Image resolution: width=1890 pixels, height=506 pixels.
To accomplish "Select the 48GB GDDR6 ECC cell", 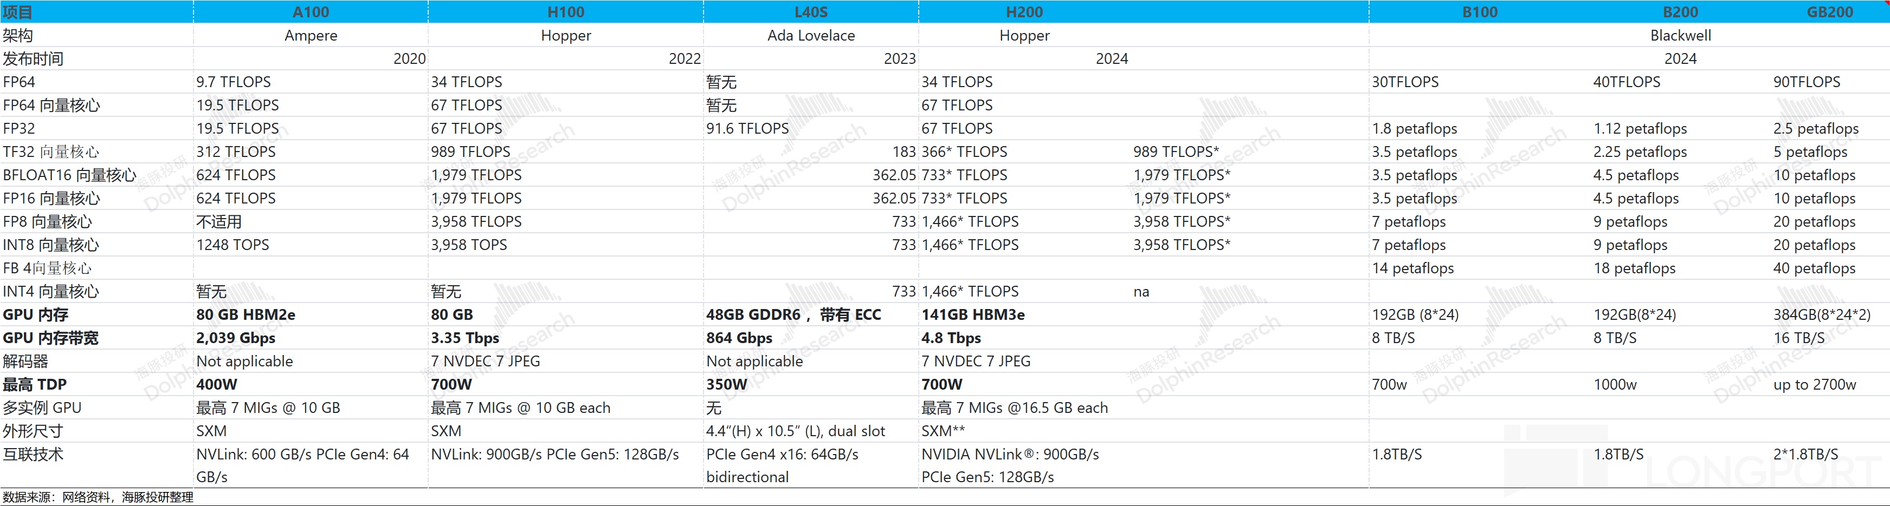I will pyautogui.click(x=793, y=315).
